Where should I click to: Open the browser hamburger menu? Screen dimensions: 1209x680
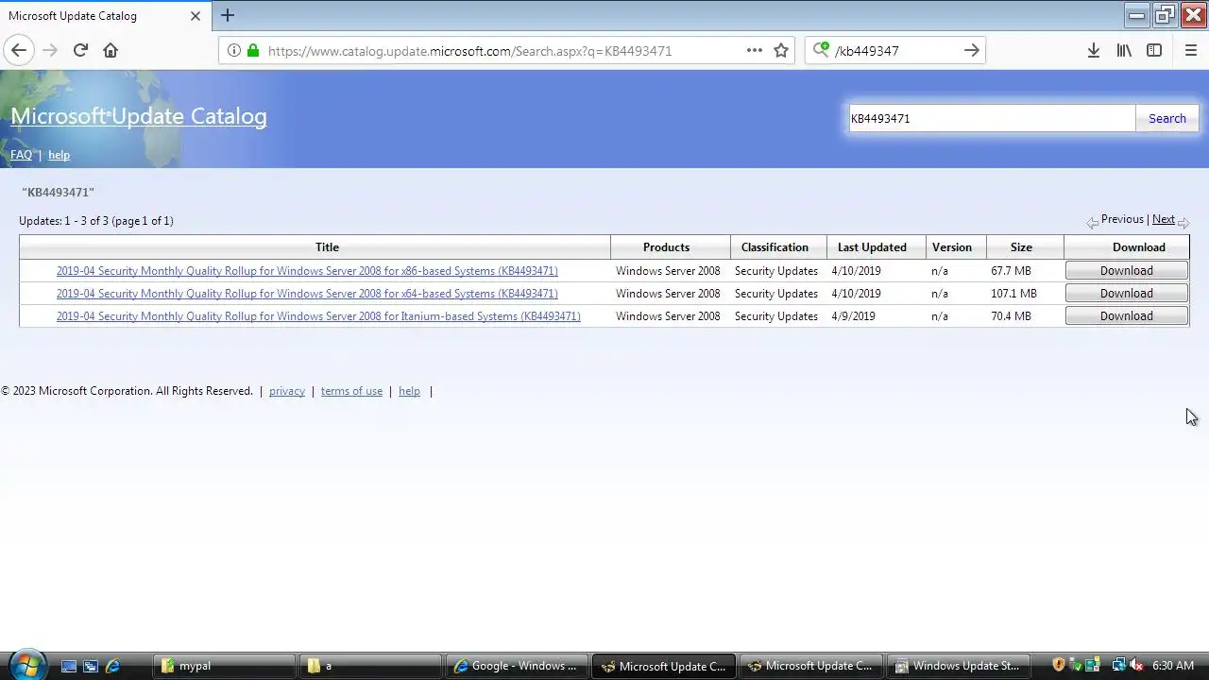[1190, 51]
